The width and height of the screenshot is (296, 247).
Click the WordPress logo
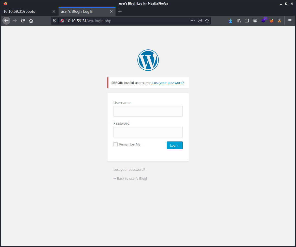pos(148,60)
